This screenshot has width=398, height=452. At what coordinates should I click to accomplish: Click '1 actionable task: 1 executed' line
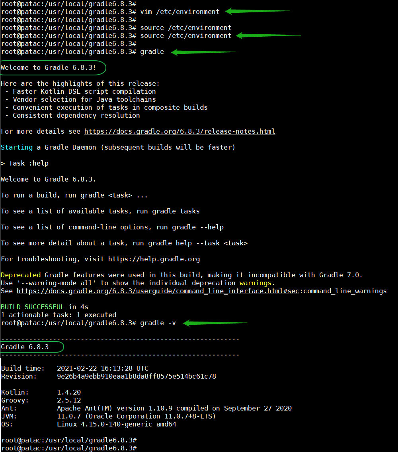point(59,315)
